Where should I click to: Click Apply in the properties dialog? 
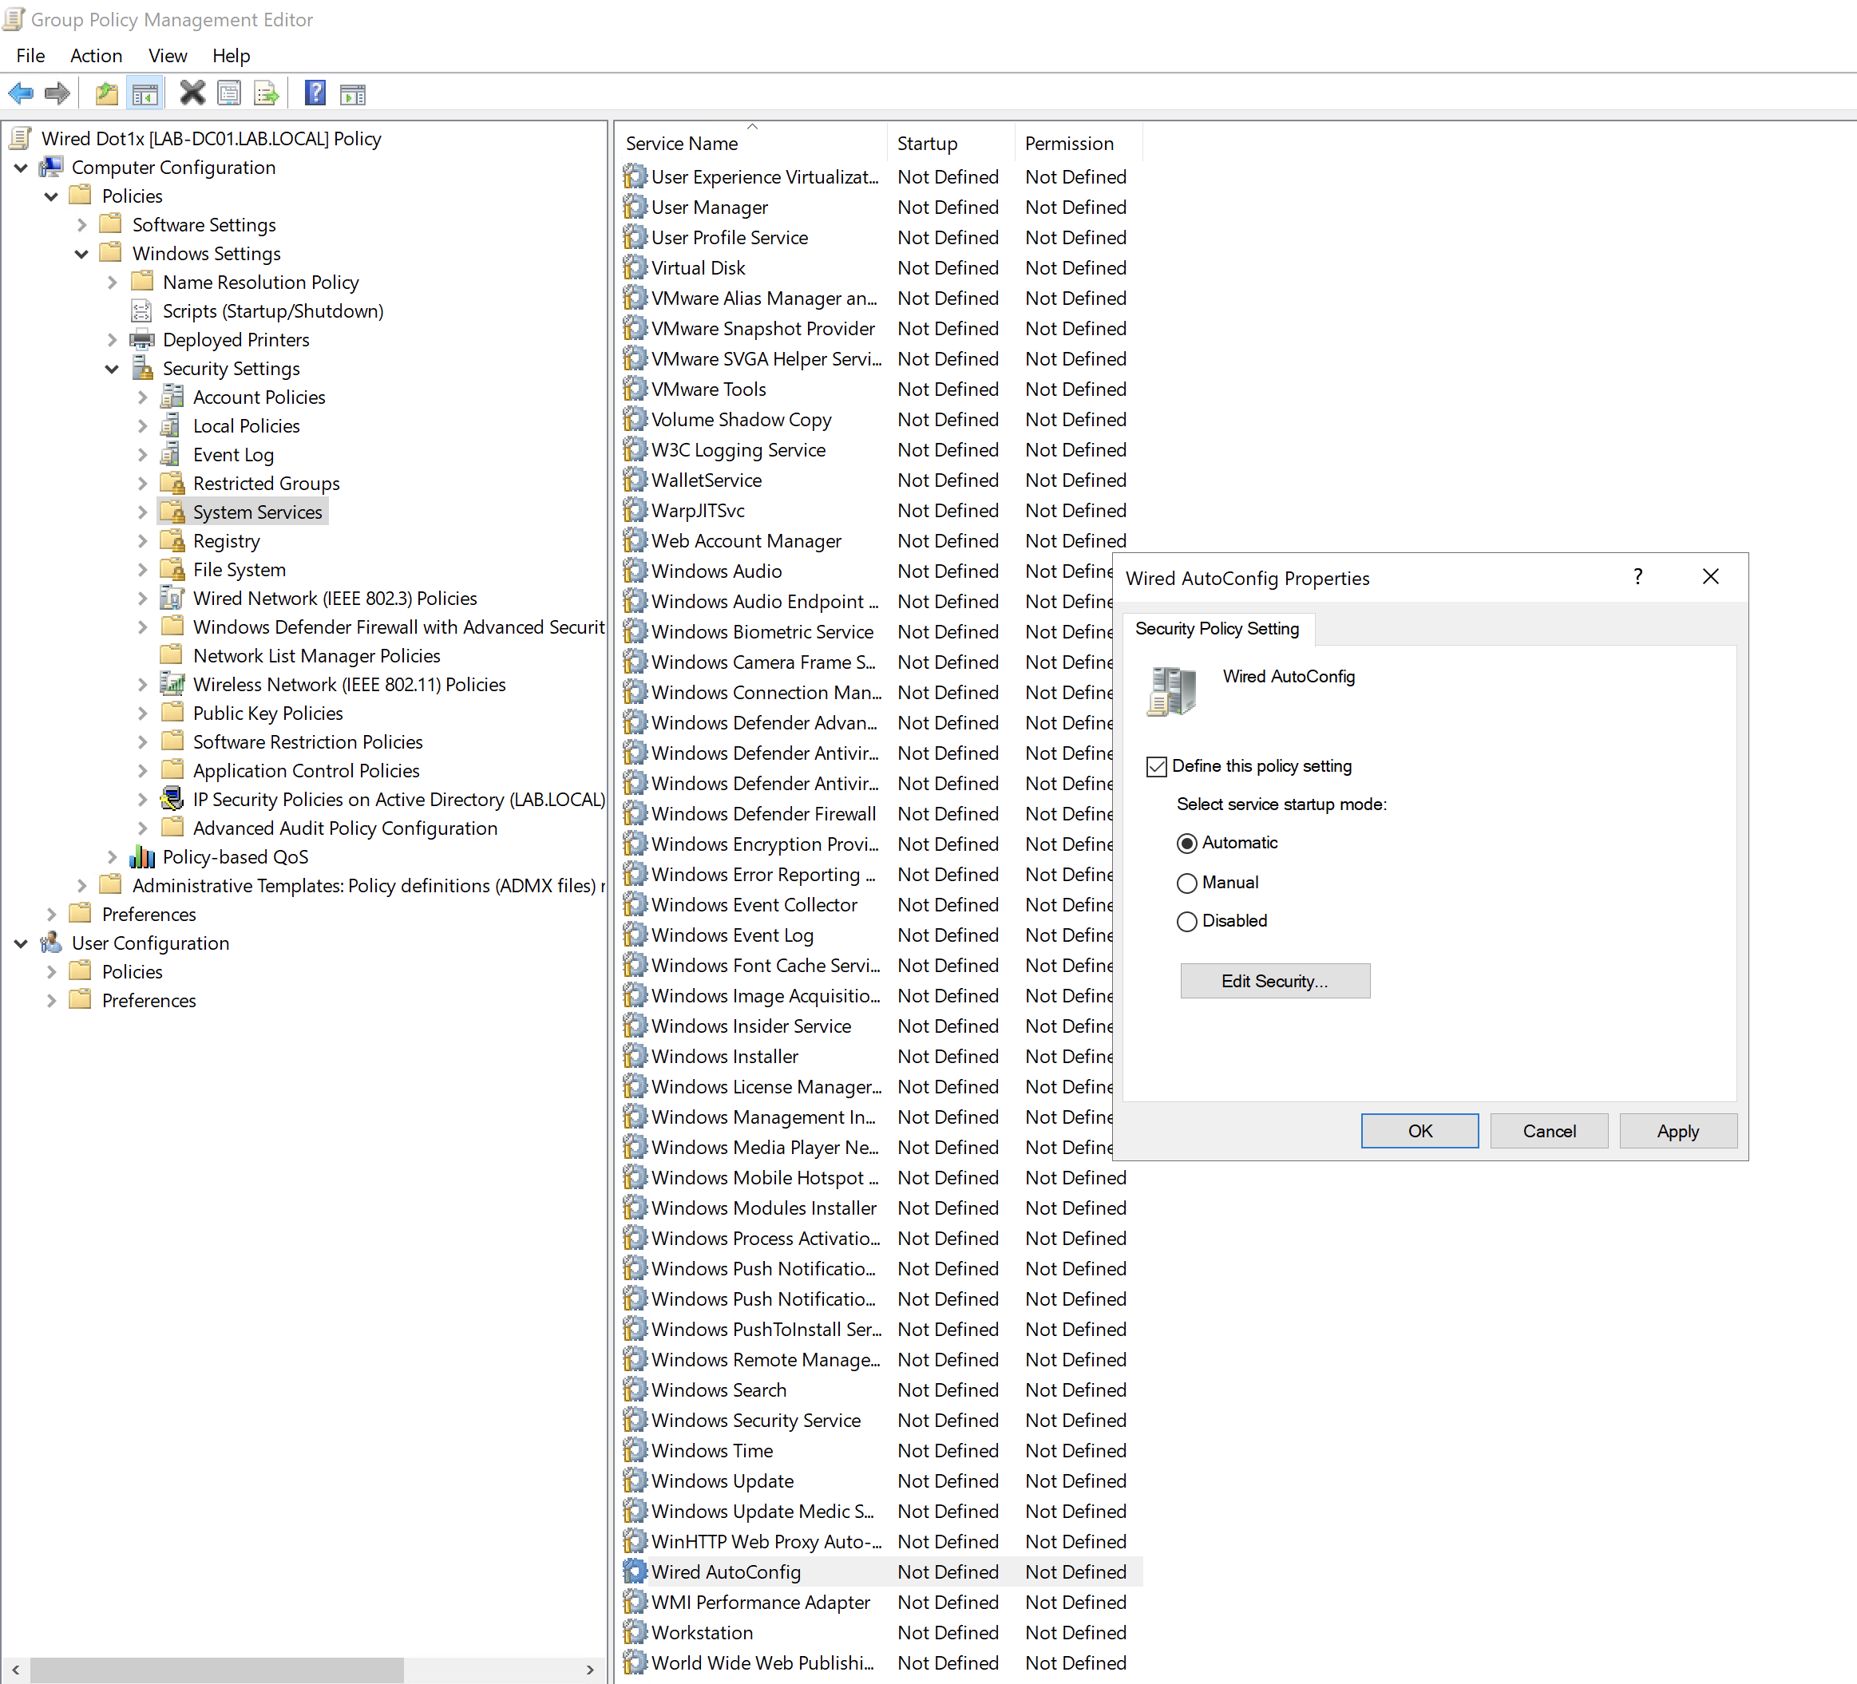(1677, 1131)
